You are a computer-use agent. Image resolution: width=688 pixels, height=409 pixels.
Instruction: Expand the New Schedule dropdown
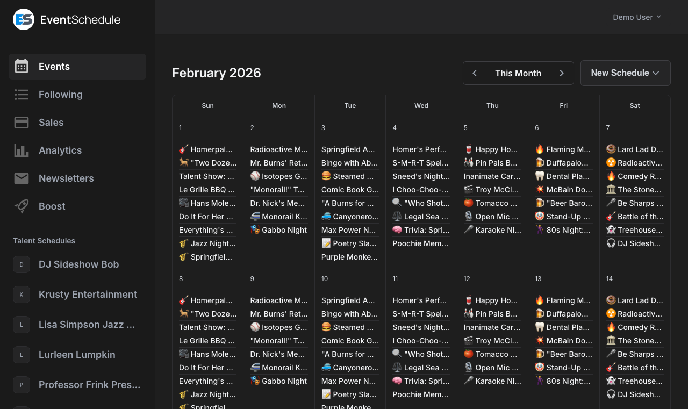point(625,73)
